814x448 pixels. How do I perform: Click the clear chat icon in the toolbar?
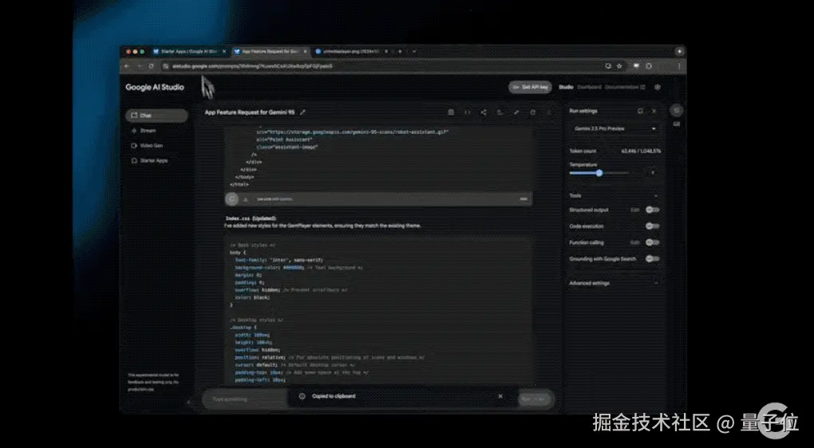(532, 112)
